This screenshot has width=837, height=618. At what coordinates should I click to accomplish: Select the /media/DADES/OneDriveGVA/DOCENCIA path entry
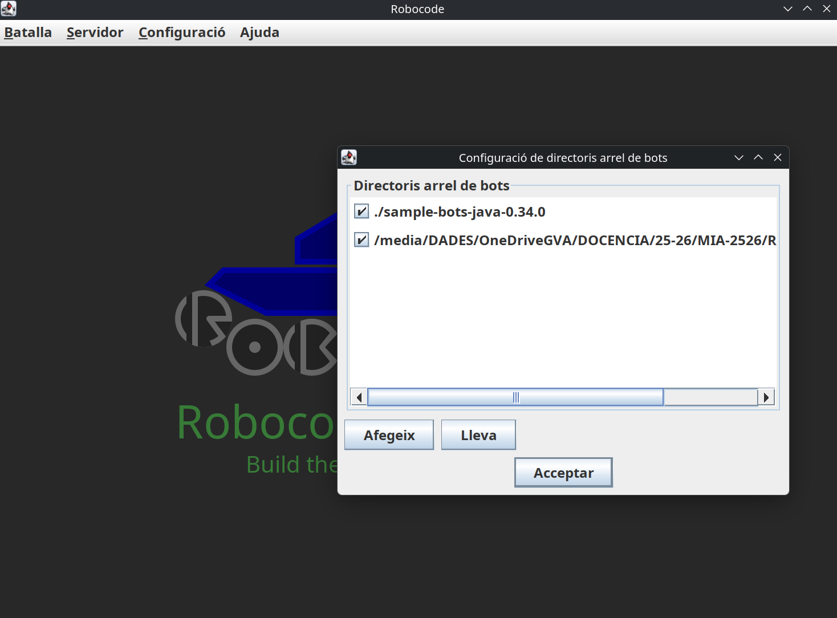click(575, 240)
